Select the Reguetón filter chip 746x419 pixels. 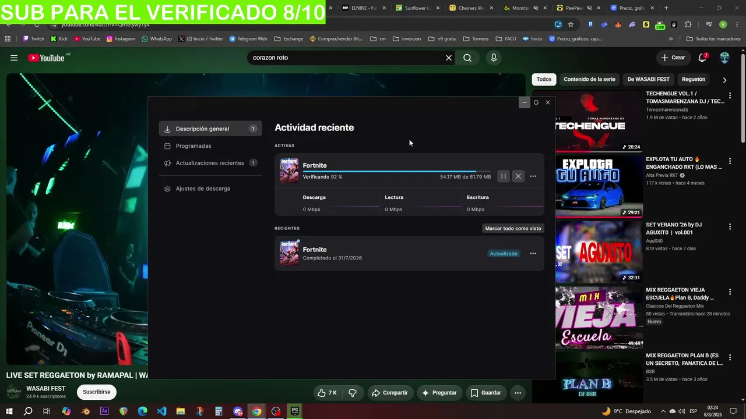(694, 79)
